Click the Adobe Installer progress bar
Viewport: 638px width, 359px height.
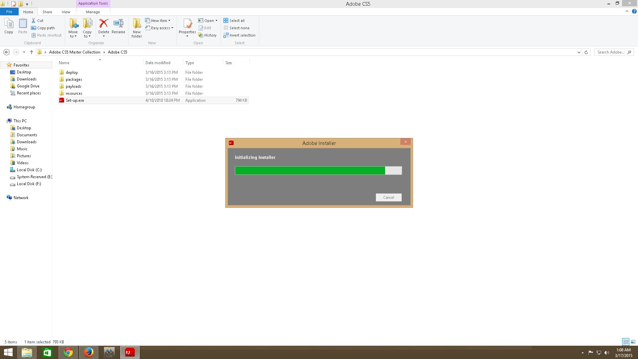[x=318, y=171]
